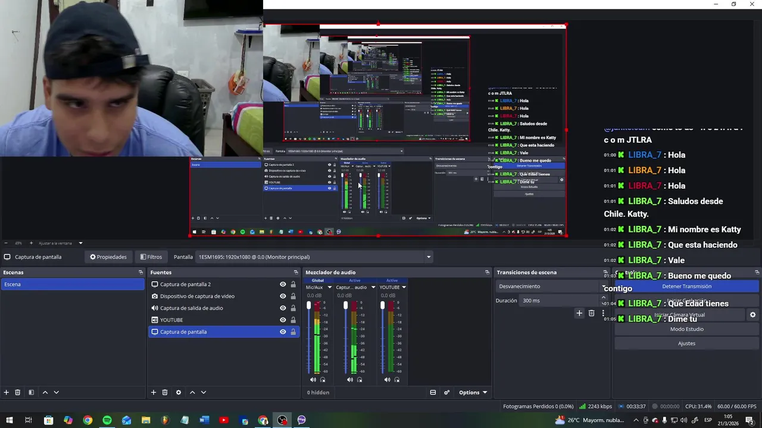Open advanced audio properties gears icon
Screen dimensions: 762x428
[x=446, y=392]
